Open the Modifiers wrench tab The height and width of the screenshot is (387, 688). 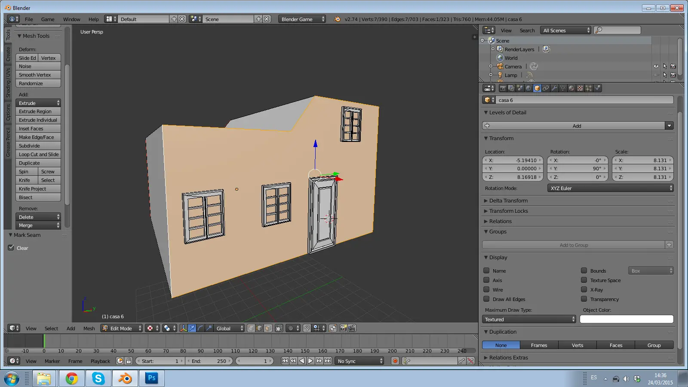pos(554,88)
